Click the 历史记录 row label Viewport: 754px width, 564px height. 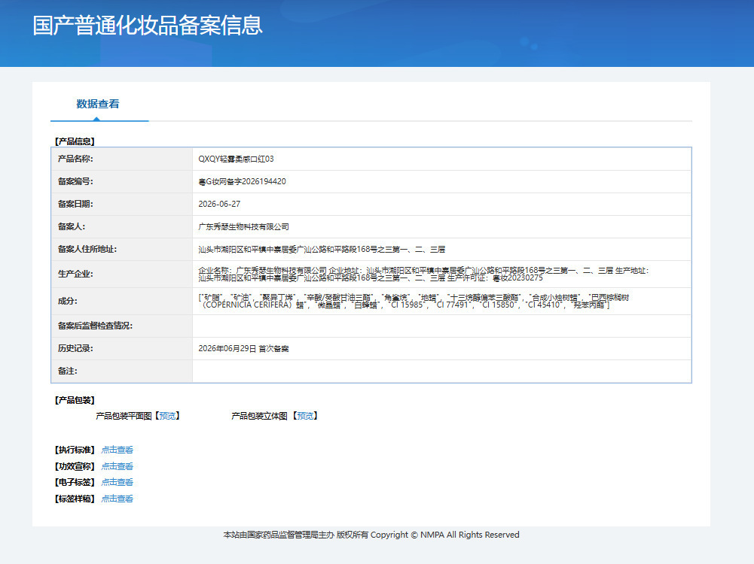point(75,348)
